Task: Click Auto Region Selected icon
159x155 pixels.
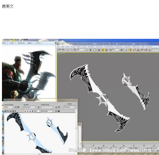Action: pyautogui.click(x=18, y=107)
